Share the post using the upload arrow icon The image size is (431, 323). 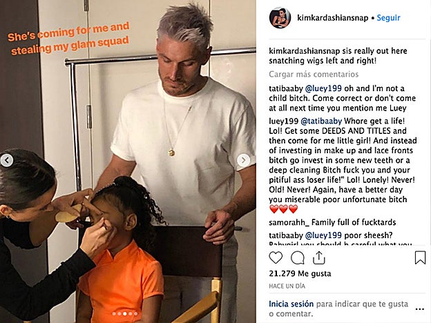tap(319, 258)
